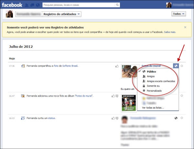Open messages icon in top bar
194x149 pixels.
coord(33,5)
